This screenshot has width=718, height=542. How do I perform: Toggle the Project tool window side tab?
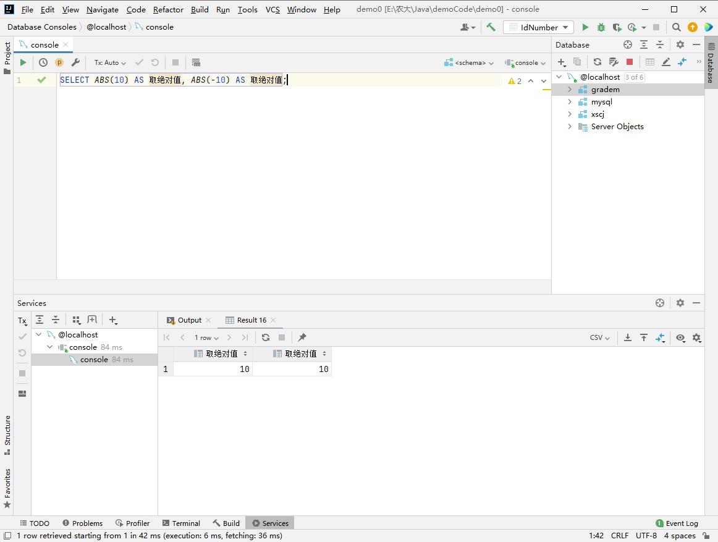coord(7,57)
